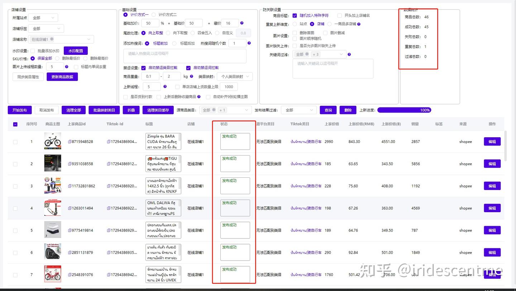Enable 是否货到付款 checkbox
Image resolution: width=516 pixels, height=291 pixels.
(126, 97)
